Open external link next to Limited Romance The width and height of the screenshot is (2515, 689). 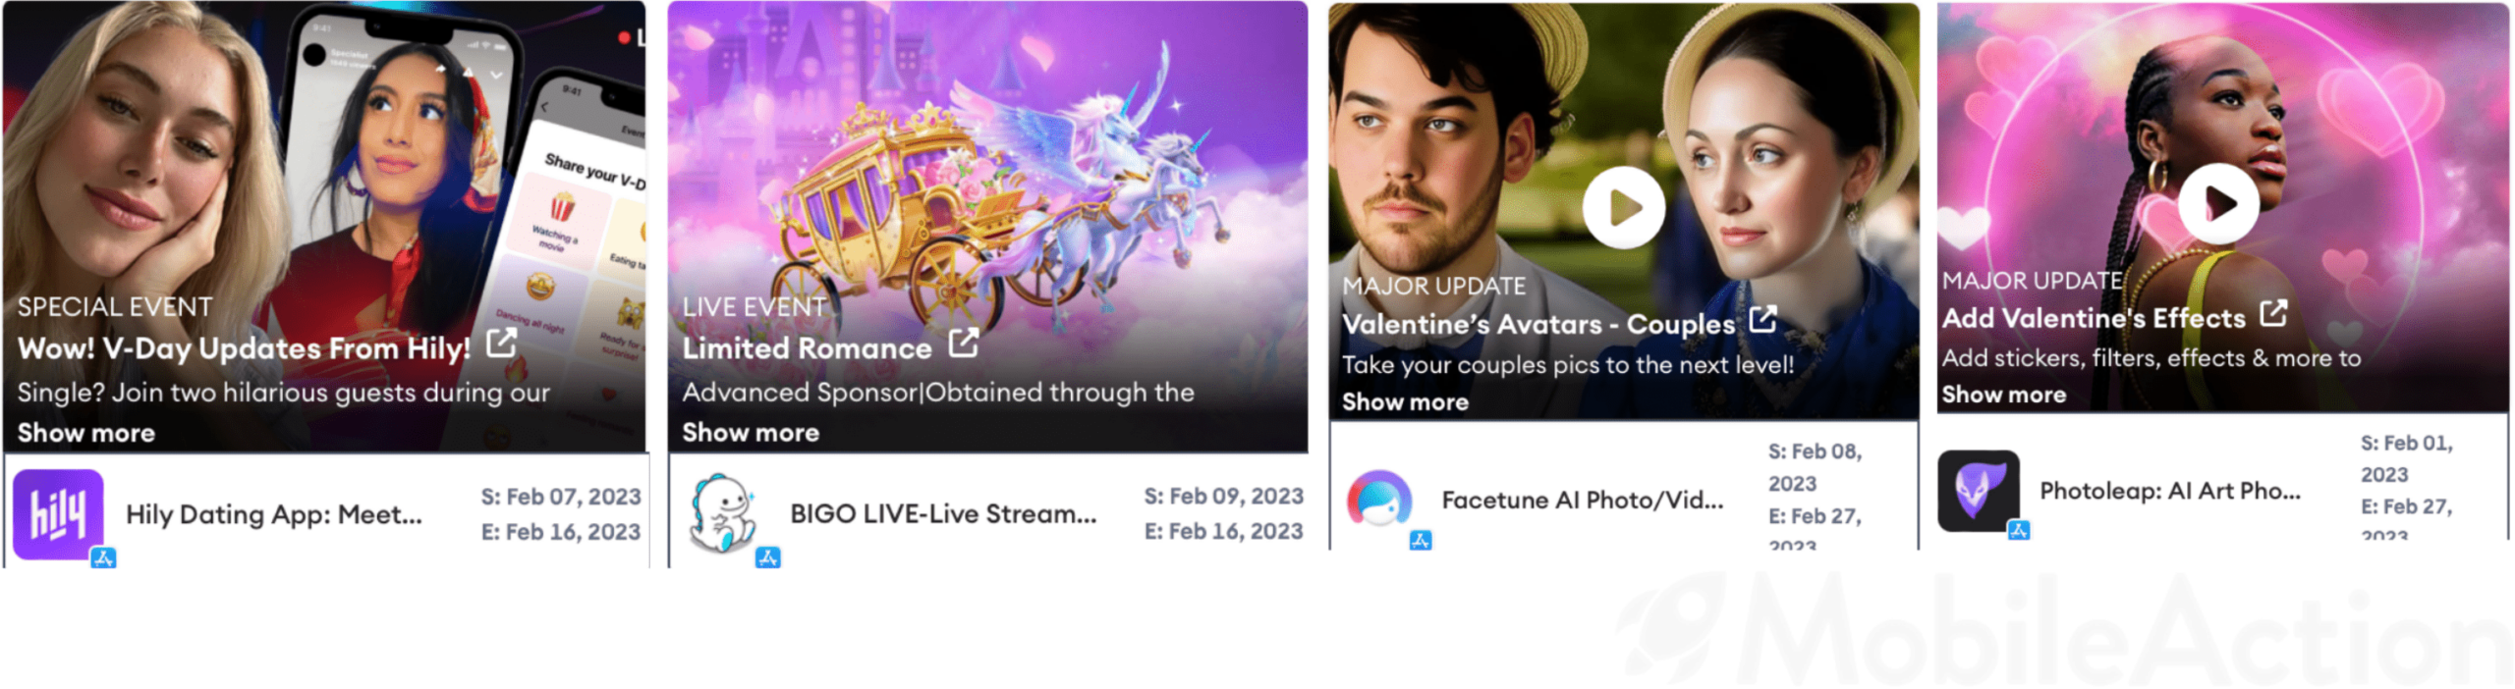point(964,343)
